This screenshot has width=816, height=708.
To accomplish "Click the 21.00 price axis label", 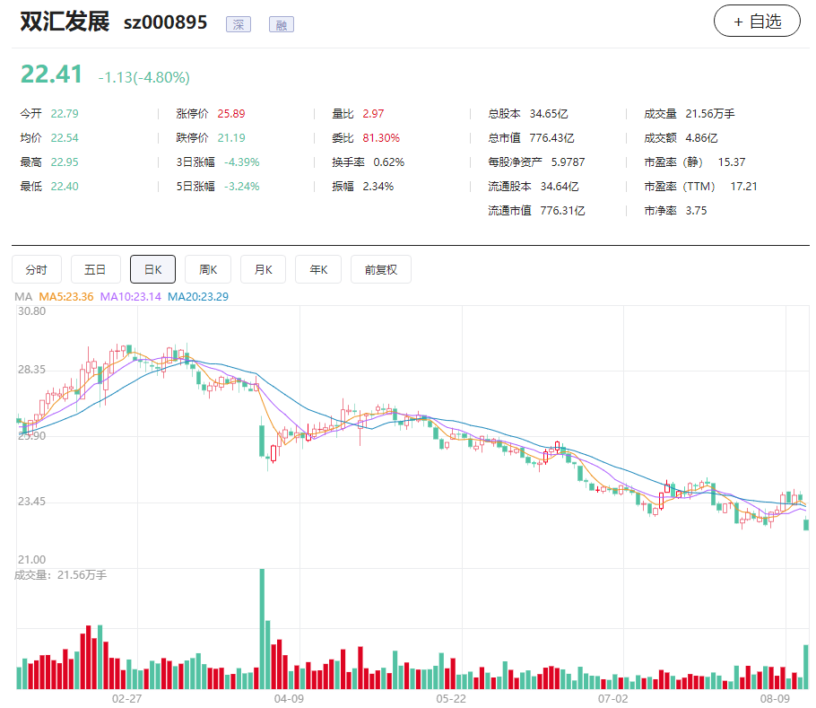I will tap(31, 560).
